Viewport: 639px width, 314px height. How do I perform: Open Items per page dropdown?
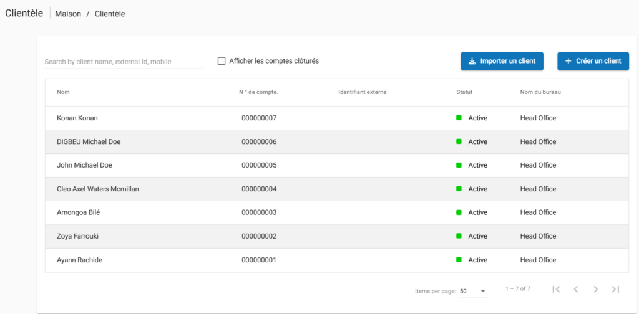click(x=473, y=291)
